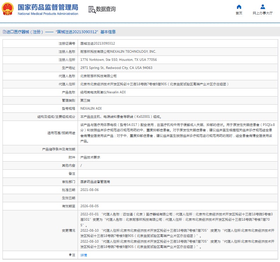This screenshot has height=262, width=280.
Task: Open the 详情 details link
Action: click(84, 255)
